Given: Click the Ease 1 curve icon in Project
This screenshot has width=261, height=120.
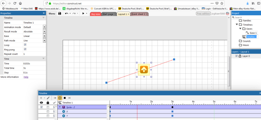Looking at the screenshot, I should click(247, 33).
